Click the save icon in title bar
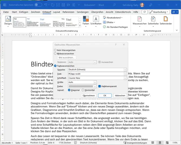This screenshot has width=181, height=145. tap(47, 5)
